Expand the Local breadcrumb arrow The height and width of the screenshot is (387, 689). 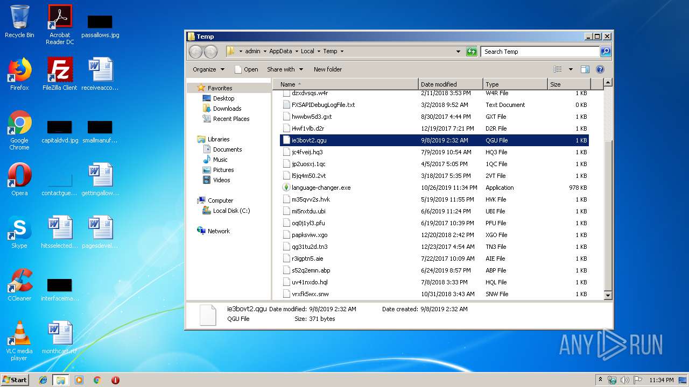tap(318, 52)
